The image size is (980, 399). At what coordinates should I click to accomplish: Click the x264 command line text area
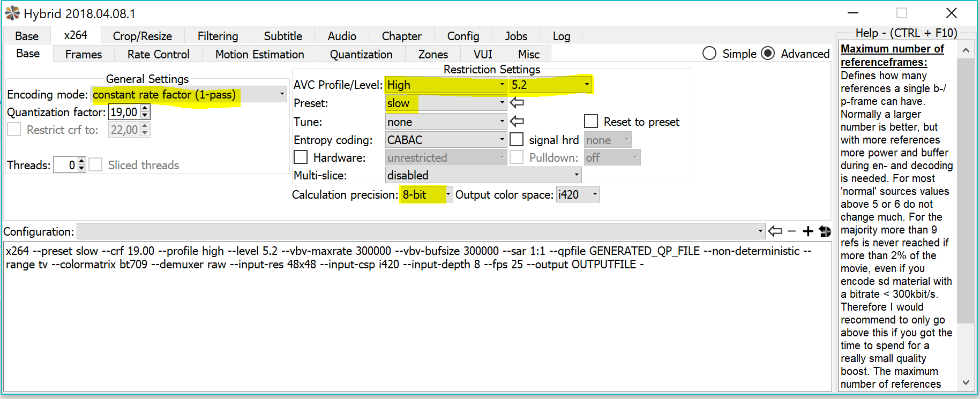[417, 317]
